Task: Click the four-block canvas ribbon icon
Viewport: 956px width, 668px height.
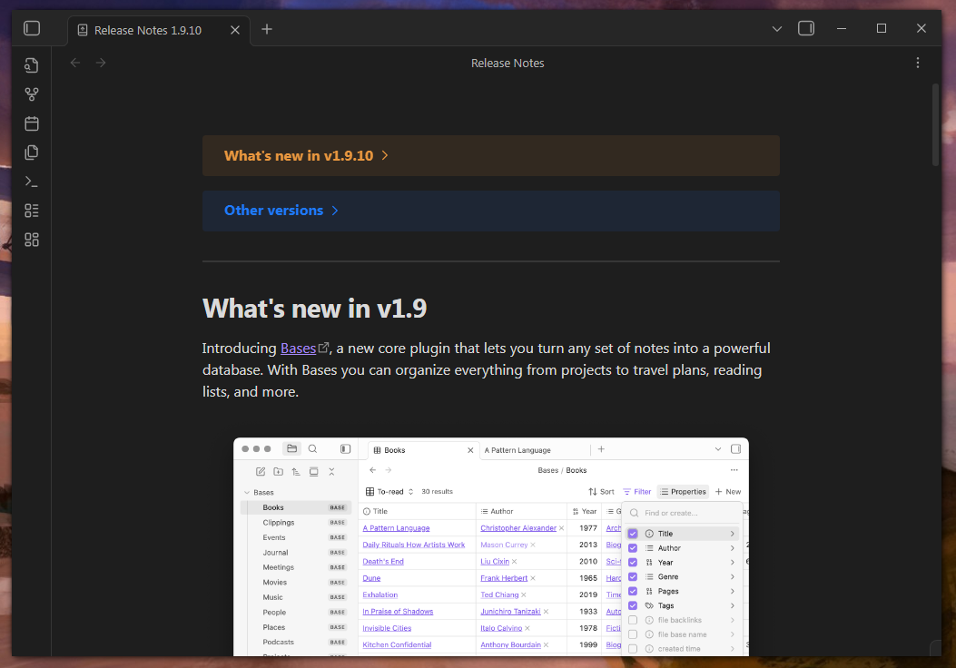Action: click(x=32, y=240)
